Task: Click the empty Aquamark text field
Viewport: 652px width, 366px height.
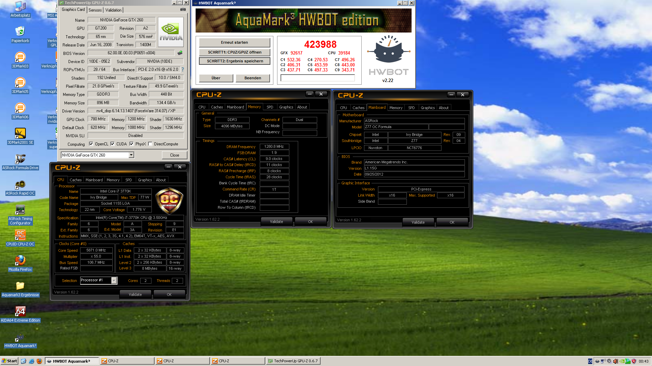Action: point(318,78)
